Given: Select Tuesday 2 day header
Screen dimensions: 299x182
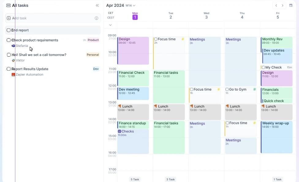Looking at the screenshot, I should pyautogui.click(x=171, y=16).
